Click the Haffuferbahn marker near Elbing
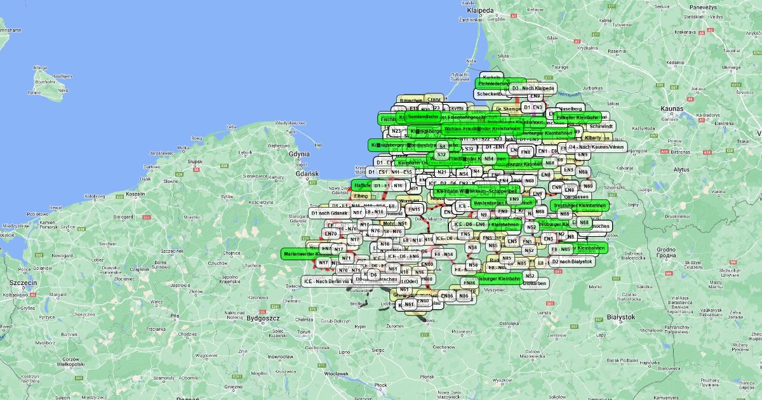 361,184
